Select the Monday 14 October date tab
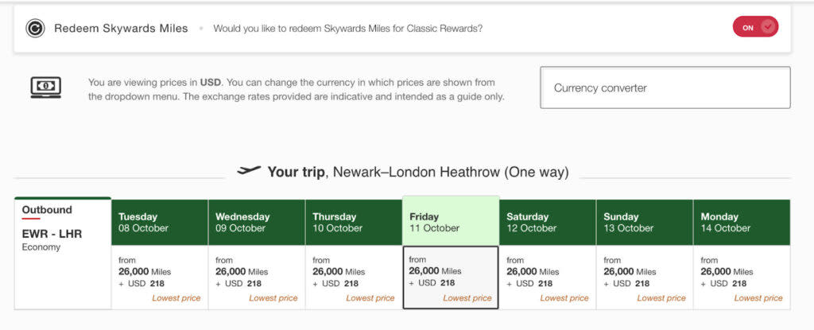The height and width of the screenshot is (330, 814). coord(742,223)
